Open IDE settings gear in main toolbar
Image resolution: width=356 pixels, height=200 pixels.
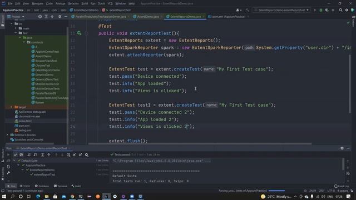click(347, 10)
